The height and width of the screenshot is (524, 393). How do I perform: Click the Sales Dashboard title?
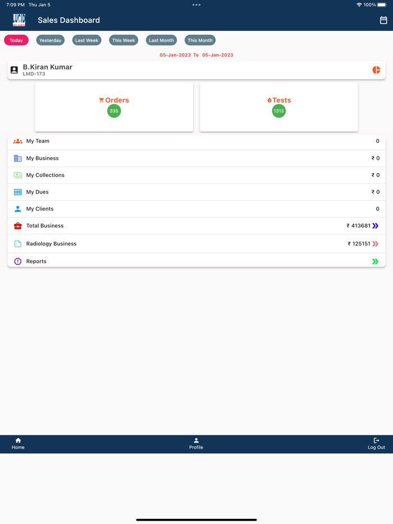[69, 20]
